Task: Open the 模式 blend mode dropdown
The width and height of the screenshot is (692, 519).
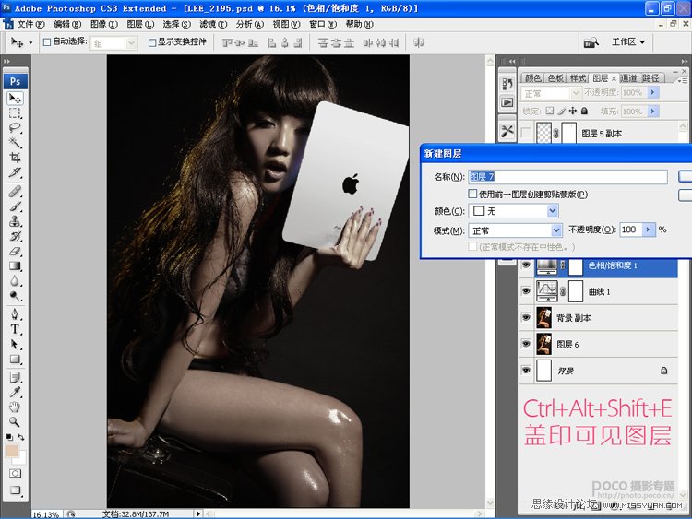Action: tap(515, 230)
